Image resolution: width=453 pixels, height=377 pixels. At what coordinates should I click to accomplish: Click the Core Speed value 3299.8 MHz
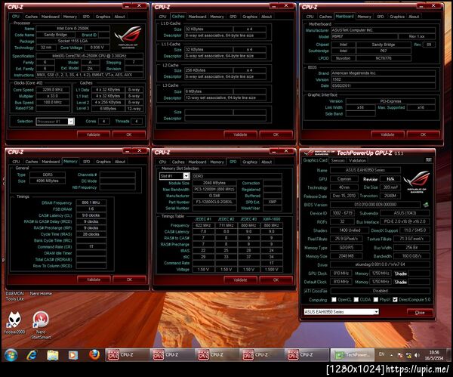[x=52, y=90]
